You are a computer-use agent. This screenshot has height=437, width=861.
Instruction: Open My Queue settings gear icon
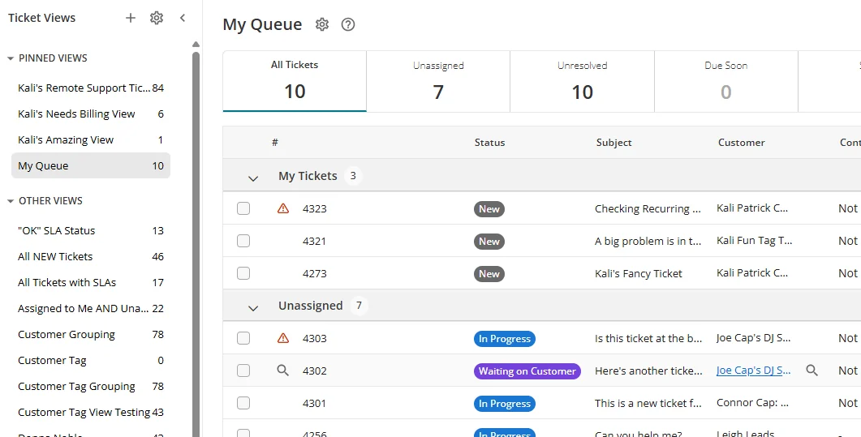click(322, 24)
